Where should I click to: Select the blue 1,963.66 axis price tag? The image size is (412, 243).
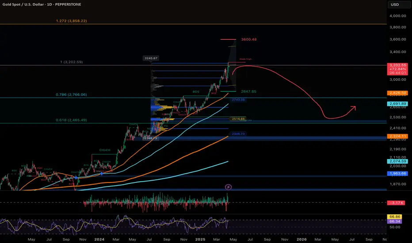point(397,173)
